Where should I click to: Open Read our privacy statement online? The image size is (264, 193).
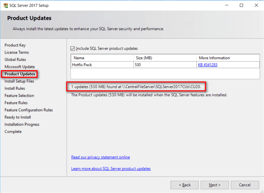pos(100,157)
